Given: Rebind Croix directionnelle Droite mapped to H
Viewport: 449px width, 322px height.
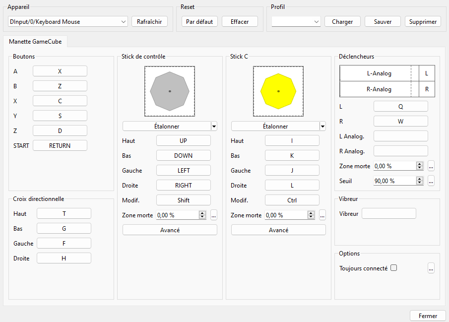Looking at the screenshot, I should [64, 258].
